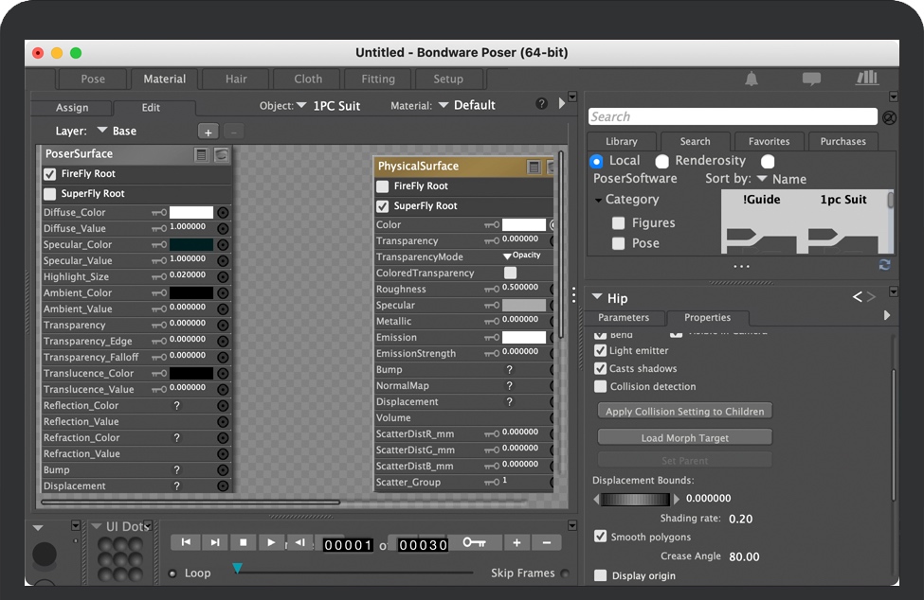Screen dimensions: 924x600
Task: Clear the library search field icon
Action: pyautogui.click(x=889, y=117)
